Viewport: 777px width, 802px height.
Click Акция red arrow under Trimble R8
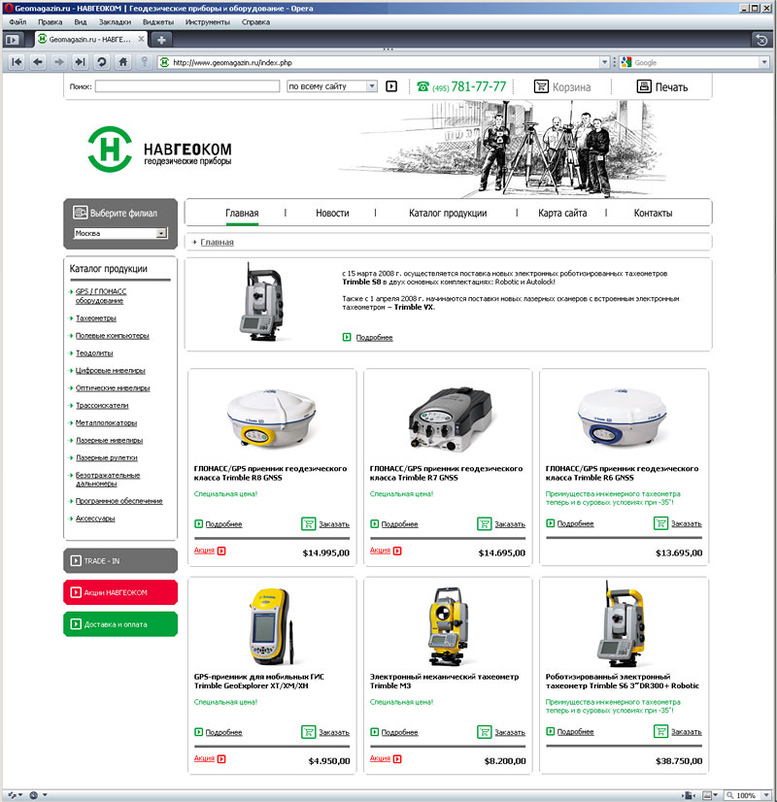click(221, 551)
